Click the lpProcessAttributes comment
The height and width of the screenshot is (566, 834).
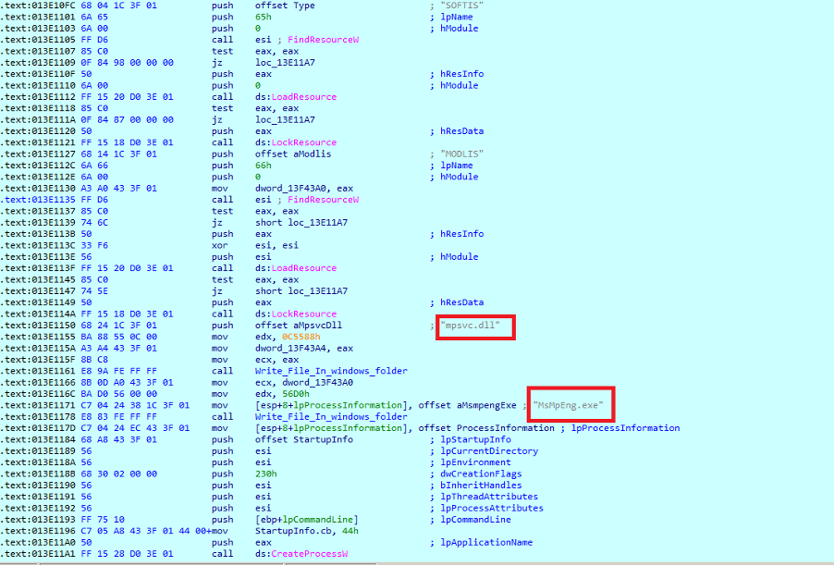pos(492,509)
